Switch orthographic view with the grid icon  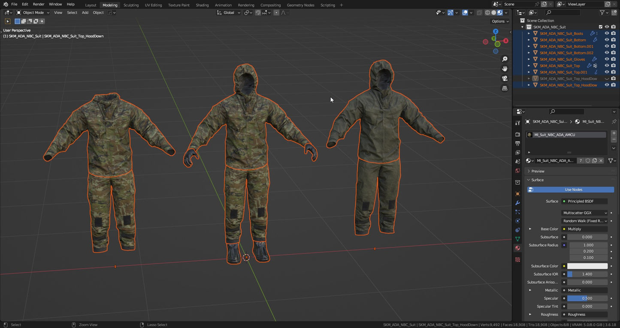(505, 88)
